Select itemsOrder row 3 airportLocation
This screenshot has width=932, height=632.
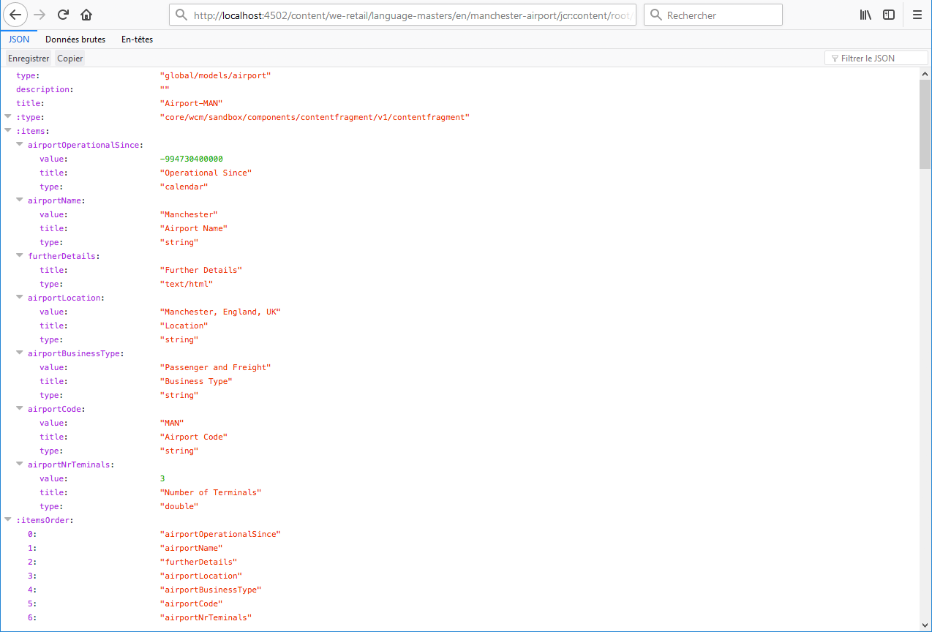[200, 576]
